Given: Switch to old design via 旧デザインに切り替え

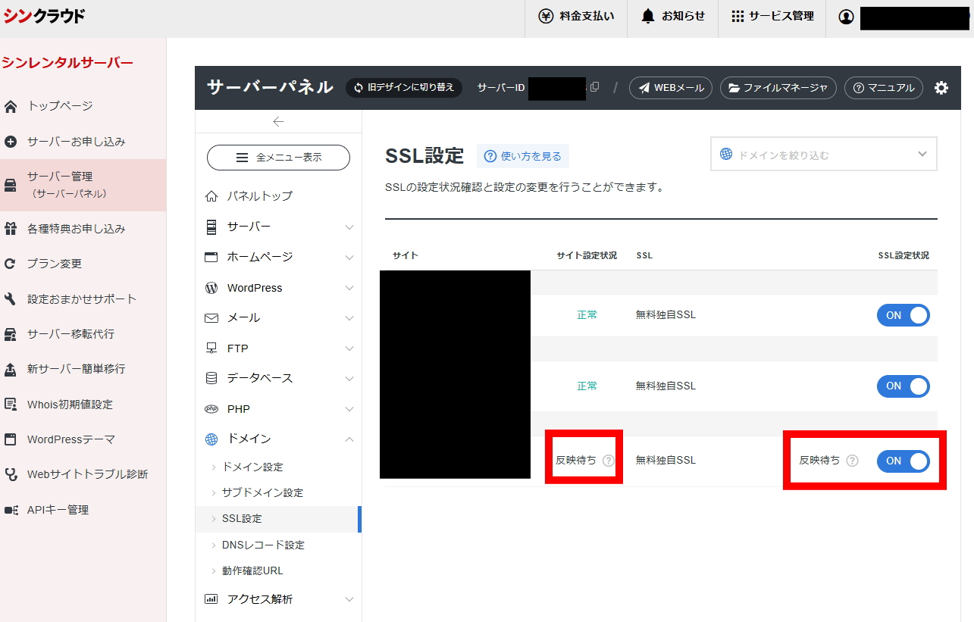Looking at the screenshot, I should click(x=404, y=88).
